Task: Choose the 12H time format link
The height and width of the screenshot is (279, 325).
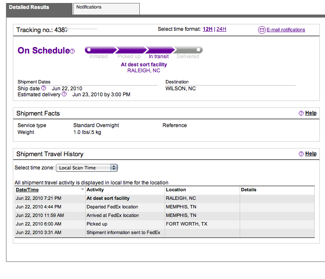Action: click(208, 29)
